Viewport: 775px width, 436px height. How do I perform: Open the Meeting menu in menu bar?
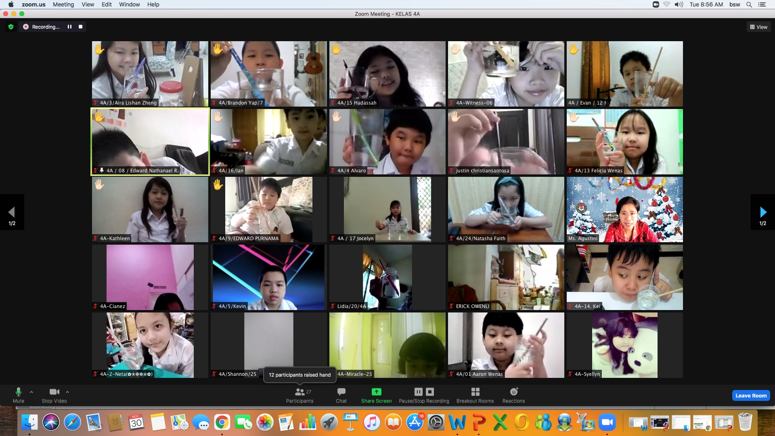(x=63, y=4)
